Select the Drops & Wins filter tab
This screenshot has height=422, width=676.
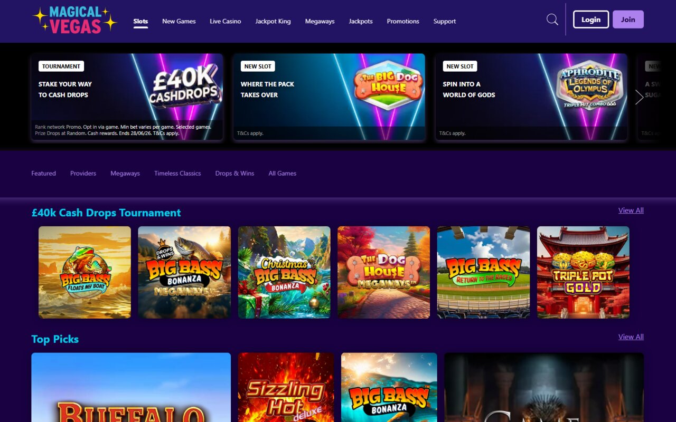click(x=234, y=174)
